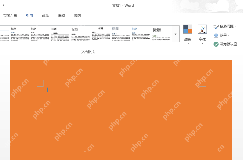Apply style set with centered bold 标题

[x=100, y=34]
